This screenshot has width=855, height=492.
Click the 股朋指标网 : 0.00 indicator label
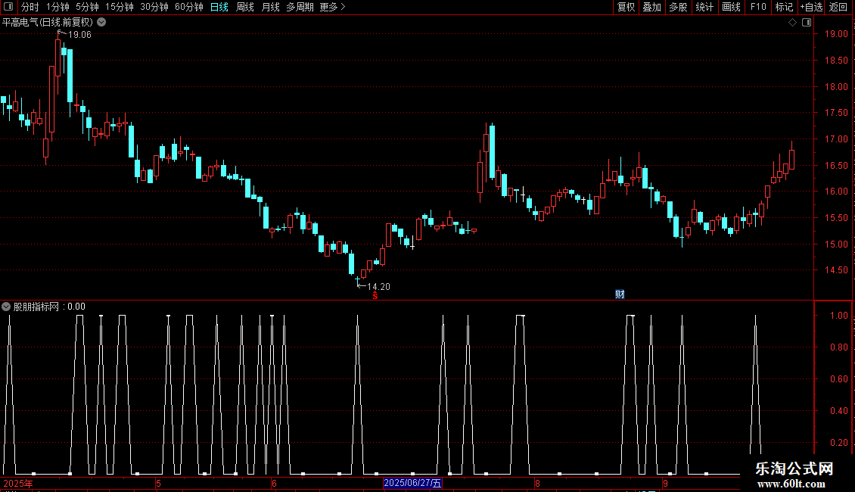[50, 307]
